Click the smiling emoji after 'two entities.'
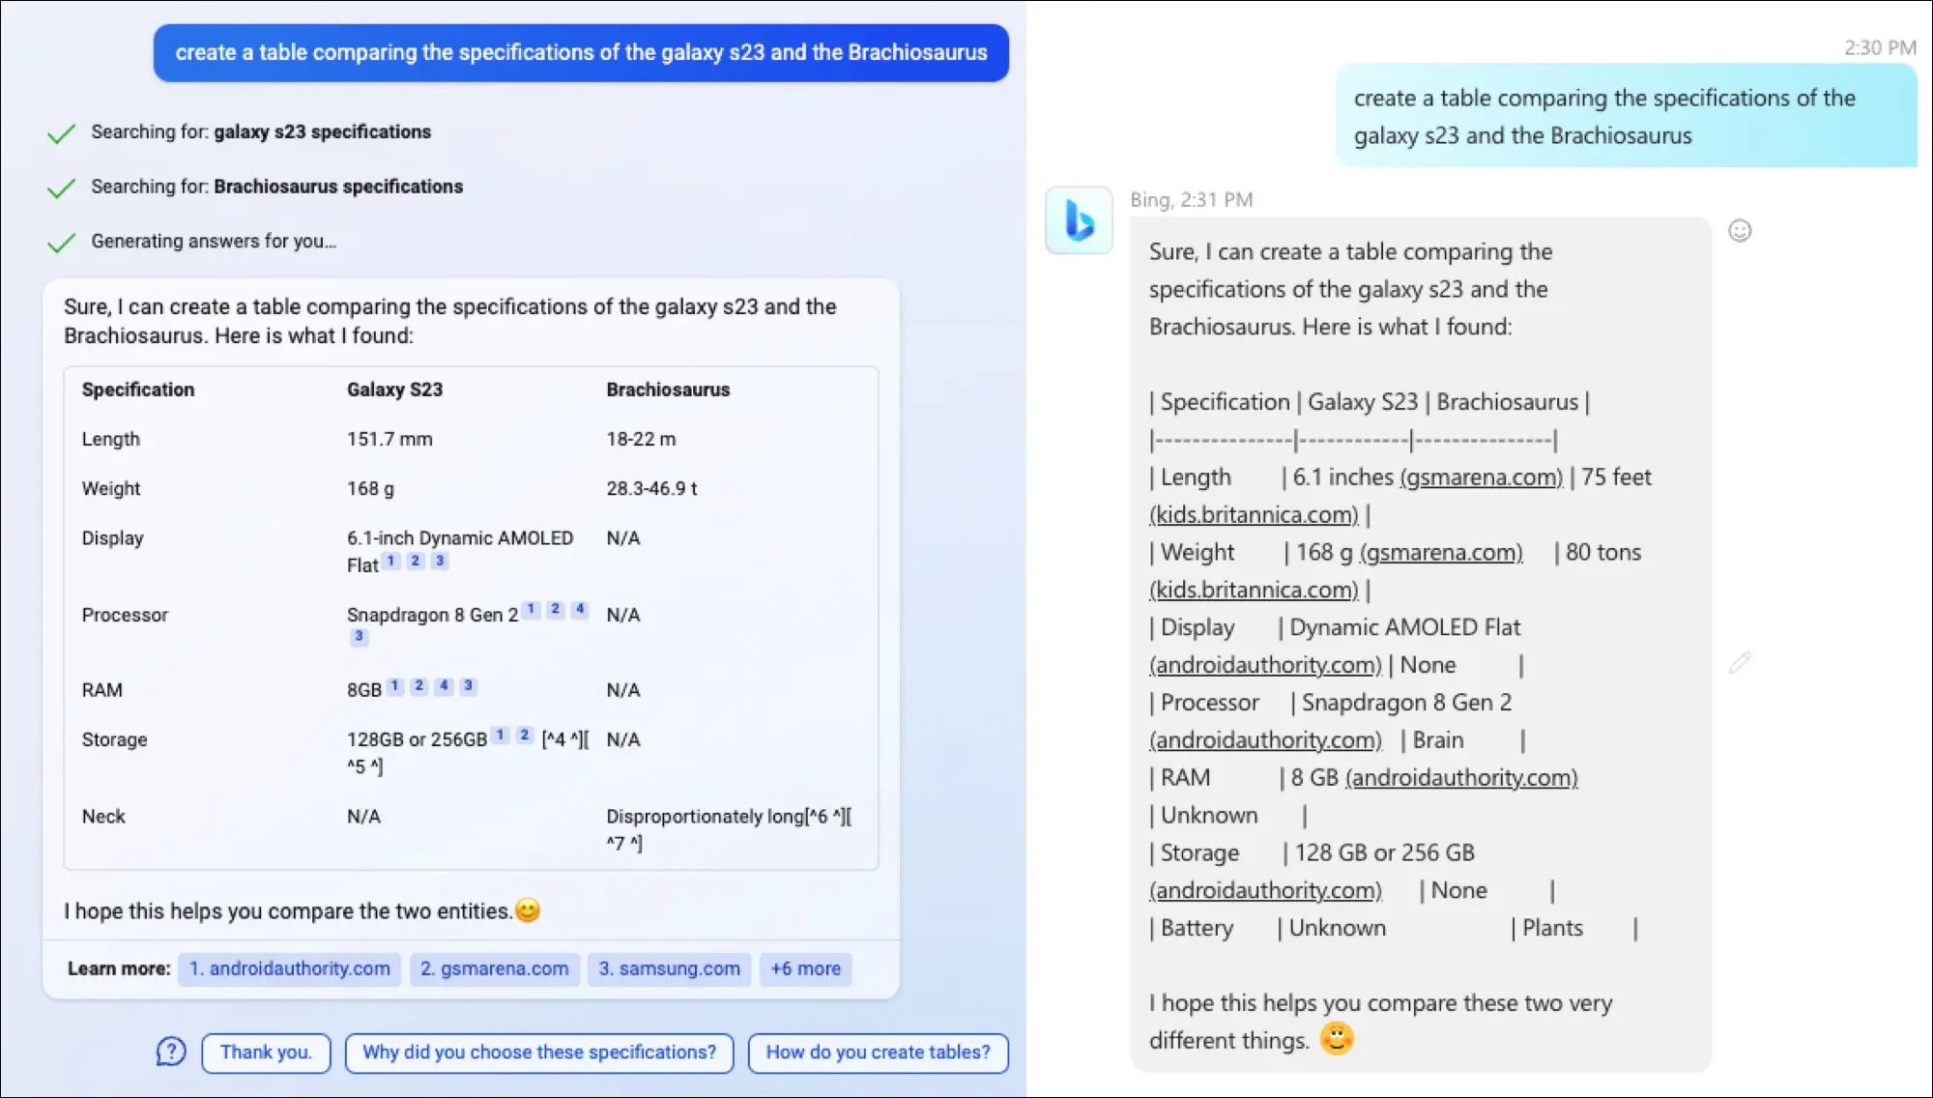Screen dimensions: 1933x1098 [x=528, y=910]
